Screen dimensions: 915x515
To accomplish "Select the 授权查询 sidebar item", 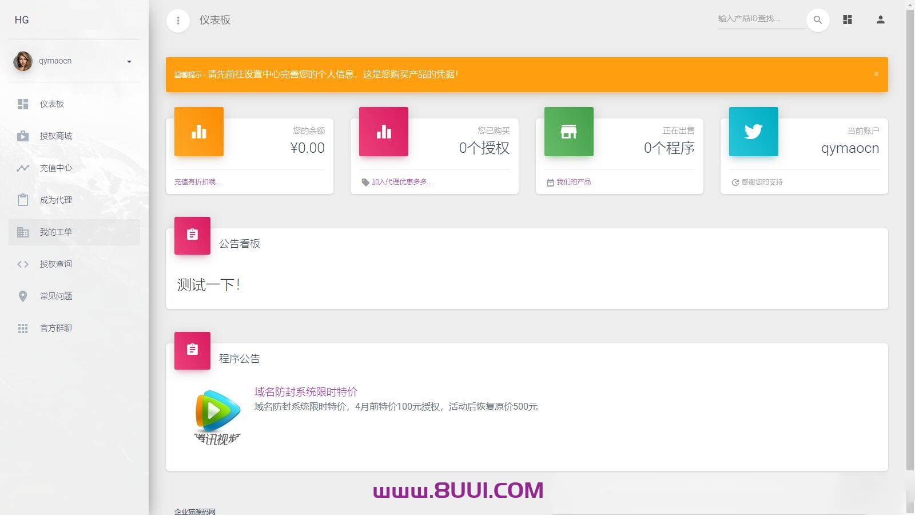I will click(55, 264).
